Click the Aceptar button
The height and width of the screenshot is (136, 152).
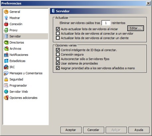(x=71, y=130)
